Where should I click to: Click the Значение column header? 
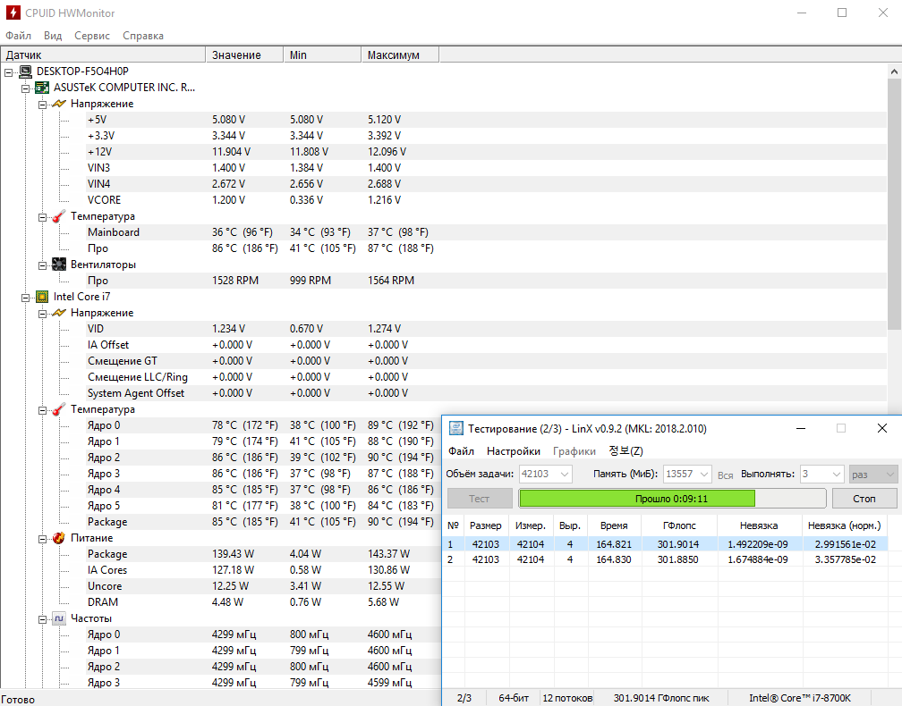point(244,55)
